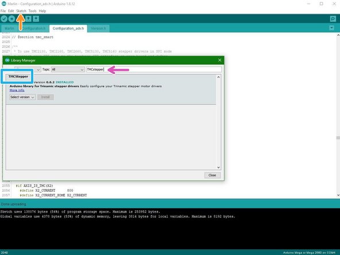Screen dimensions: 340x255
Task: Close Library Manager with the X
Action: (219, 60)
